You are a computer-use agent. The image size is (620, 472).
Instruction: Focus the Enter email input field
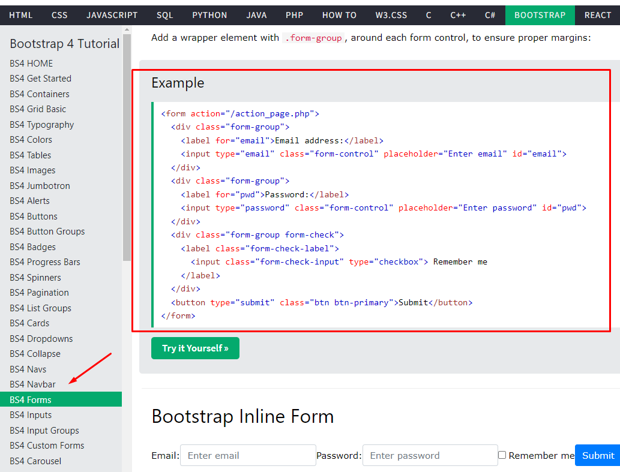point(248,455)
